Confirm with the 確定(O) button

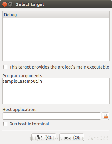72,137
